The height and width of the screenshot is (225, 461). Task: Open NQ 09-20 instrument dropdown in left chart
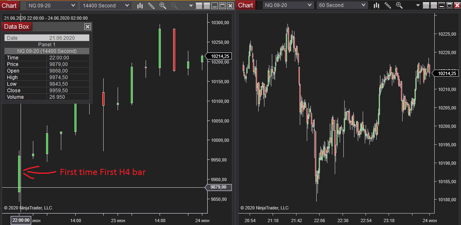[52, 5]
